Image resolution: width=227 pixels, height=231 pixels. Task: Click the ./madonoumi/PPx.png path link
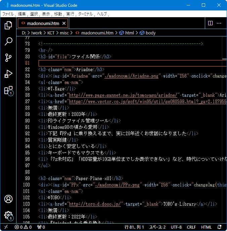tap(117, 185)
